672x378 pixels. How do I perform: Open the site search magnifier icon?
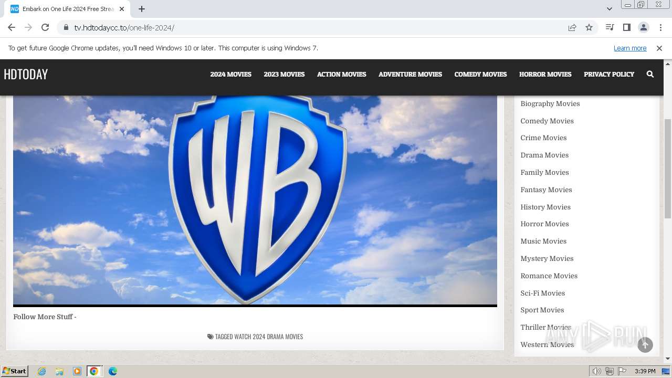[650, 75]
